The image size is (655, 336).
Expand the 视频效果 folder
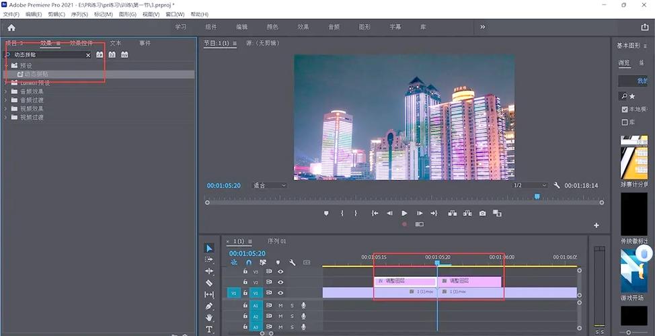point(6,108)
